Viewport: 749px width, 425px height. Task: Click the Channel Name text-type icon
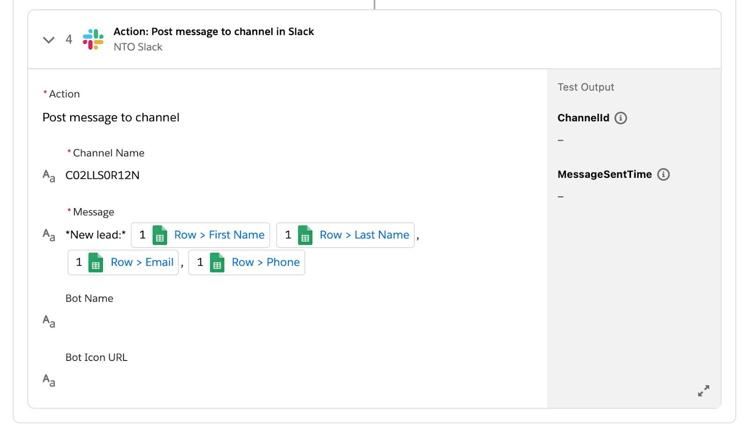49,176
